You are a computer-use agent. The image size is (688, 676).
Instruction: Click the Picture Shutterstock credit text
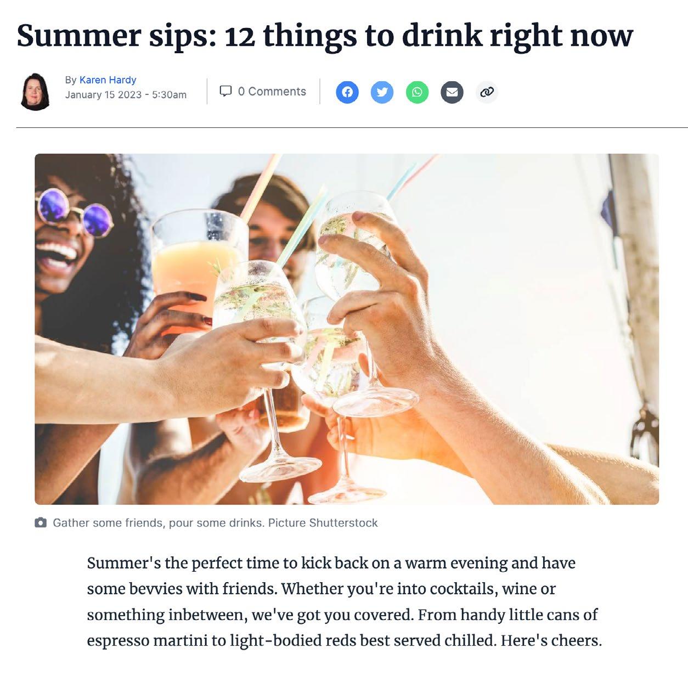click(x=323, y=522)
